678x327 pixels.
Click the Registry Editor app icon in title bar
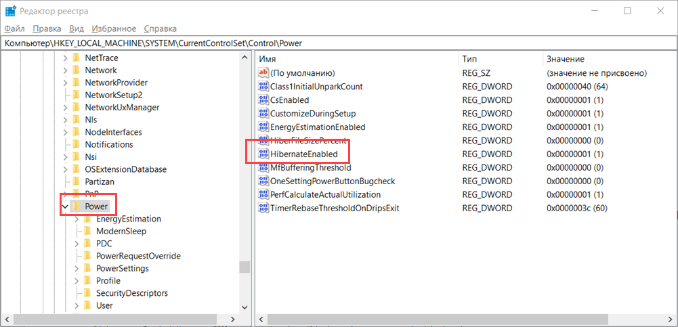pyautogui.click(x=10, y=12)
